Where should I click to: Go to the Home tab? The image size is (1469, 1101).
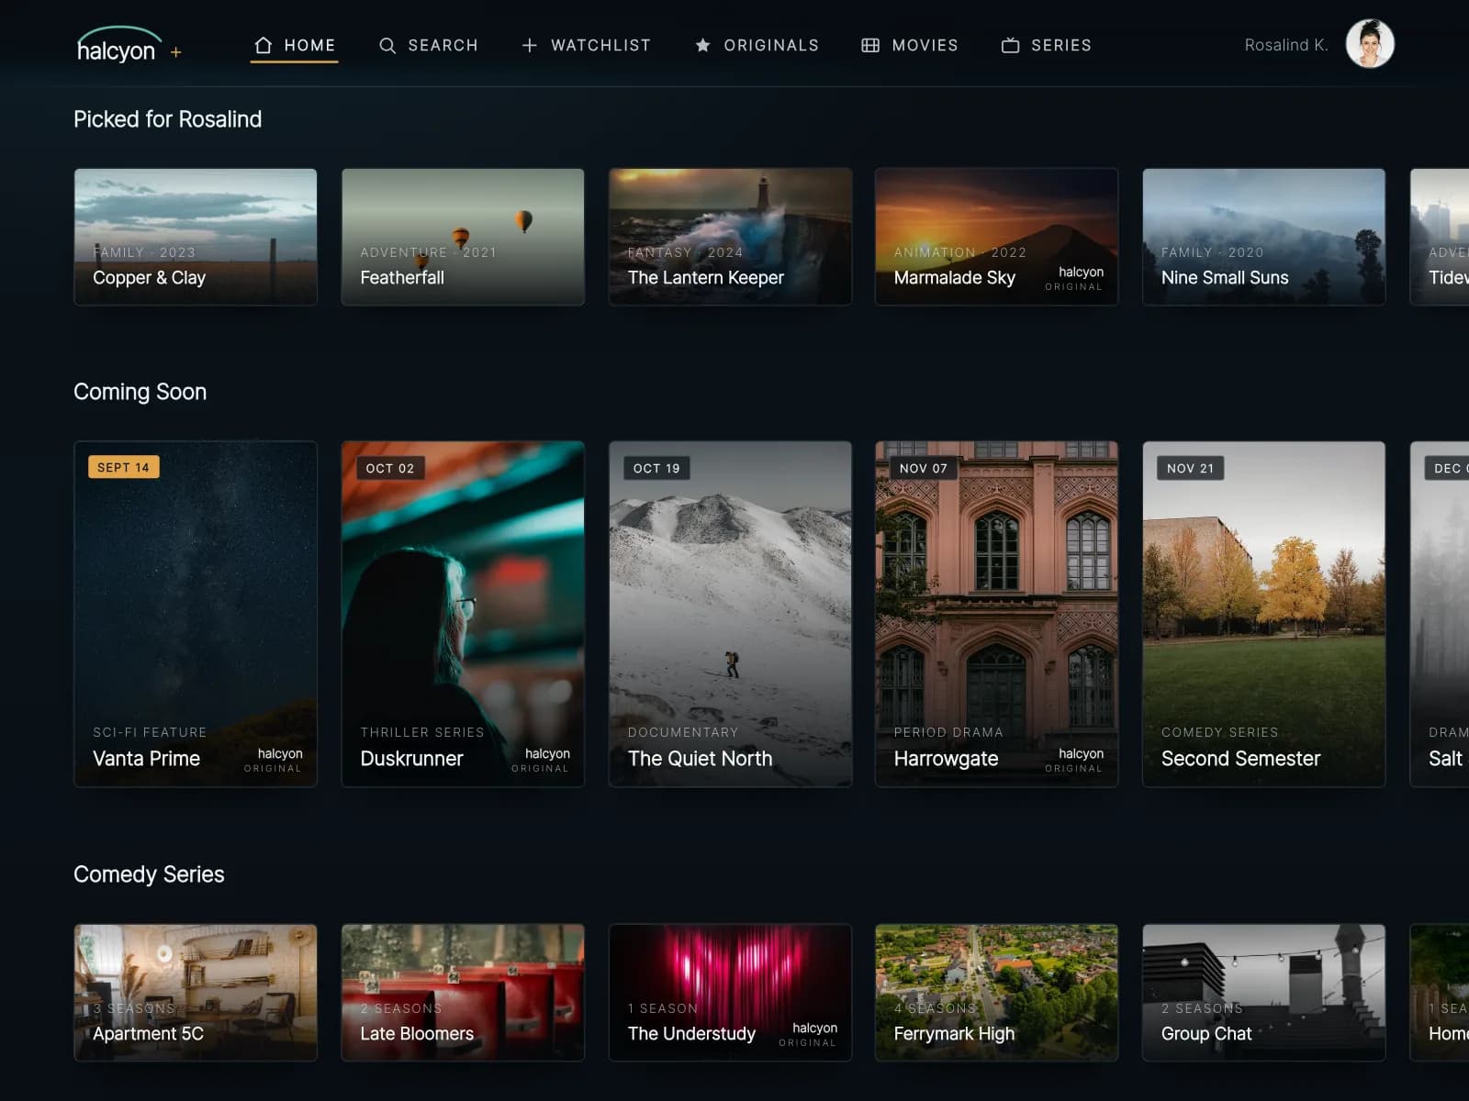pyautogui.click(x=295, y=45)
